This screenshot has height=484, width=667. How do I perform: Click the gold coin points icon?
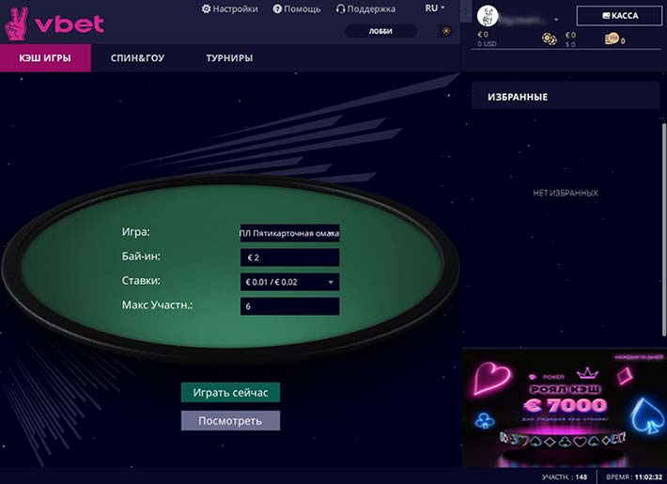612,39
